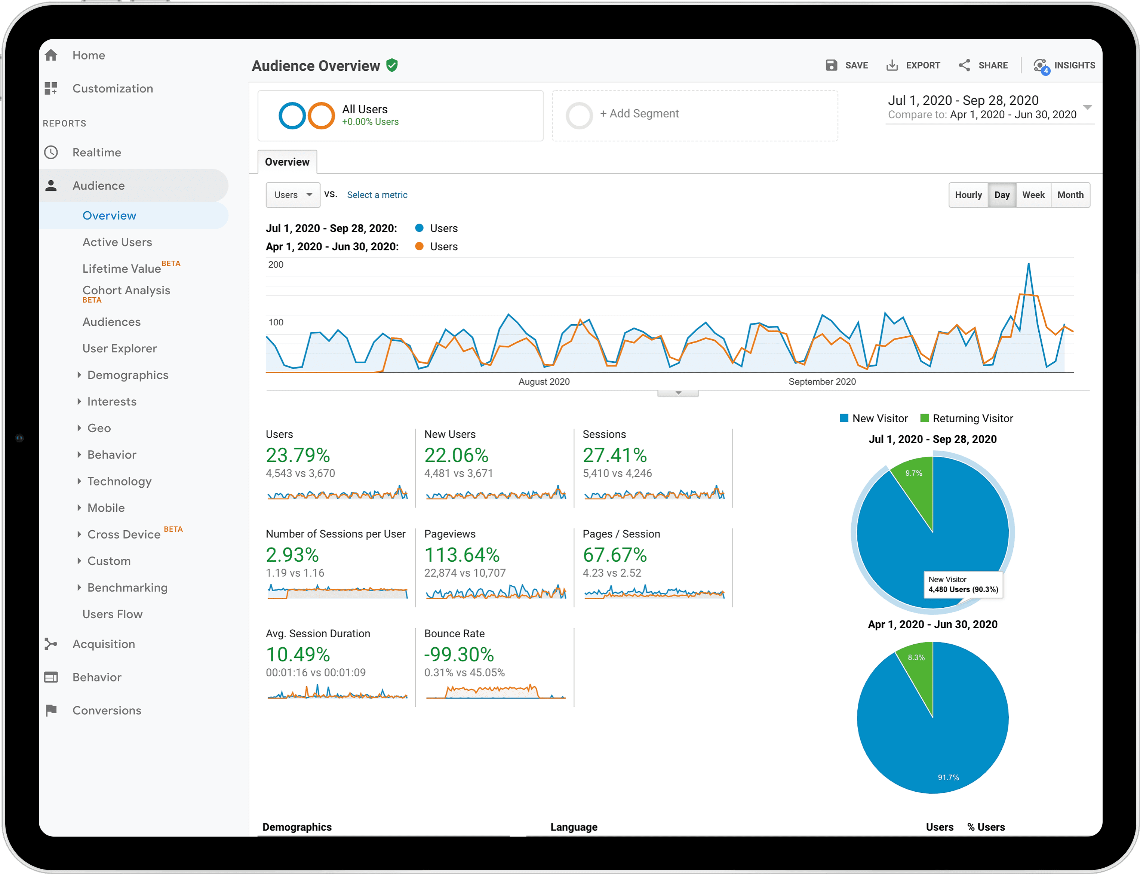Click the orange Users legend dot

coord(419,246)
